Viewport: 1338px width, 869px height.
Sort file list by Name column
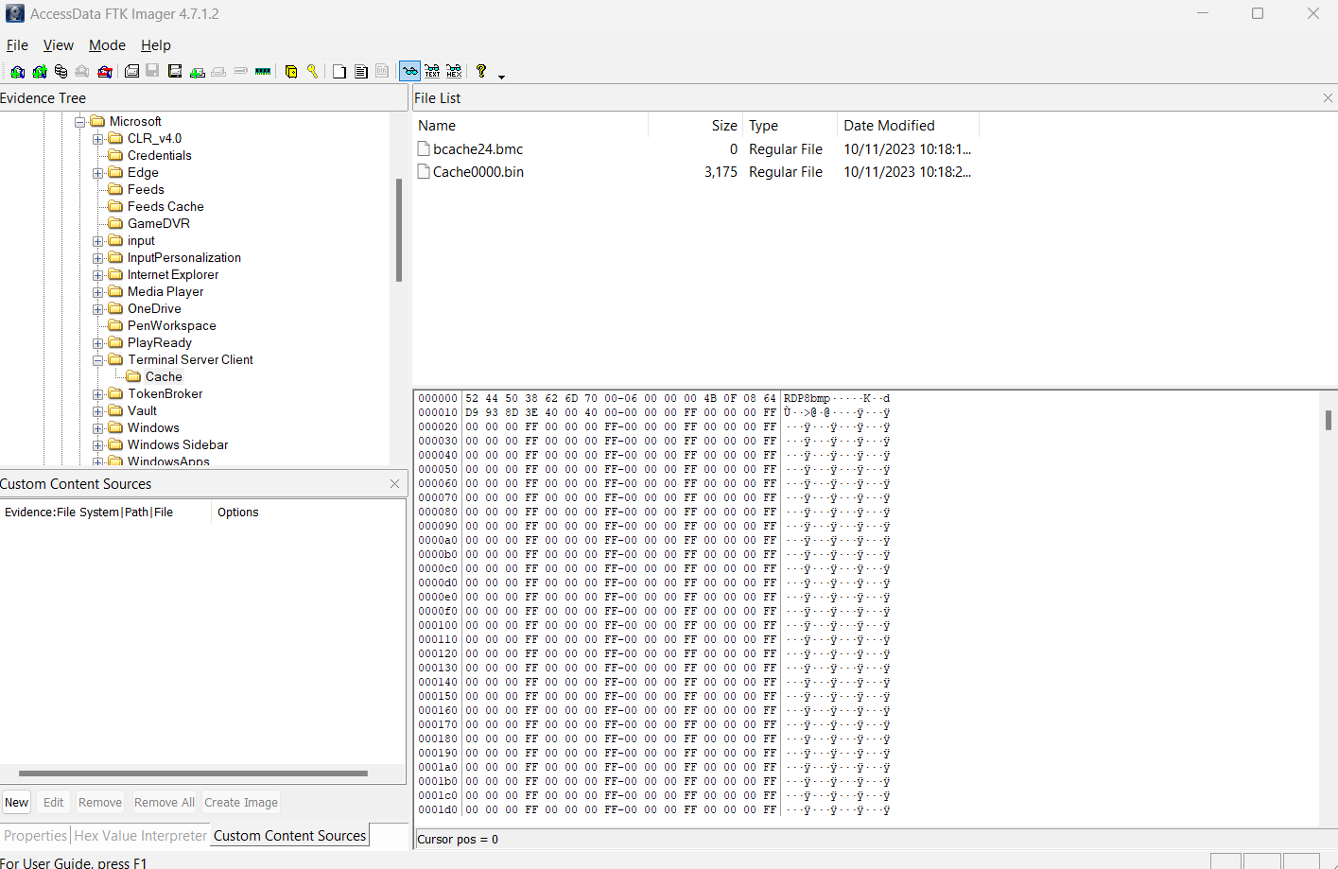pos(530,125)
